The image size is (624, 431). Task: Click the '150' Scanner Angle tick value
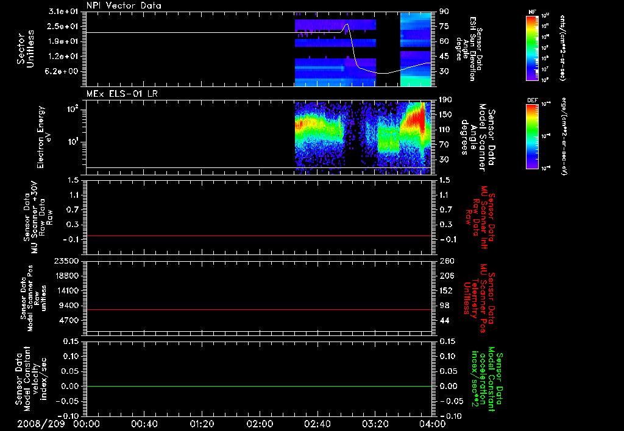pos(446,115)
